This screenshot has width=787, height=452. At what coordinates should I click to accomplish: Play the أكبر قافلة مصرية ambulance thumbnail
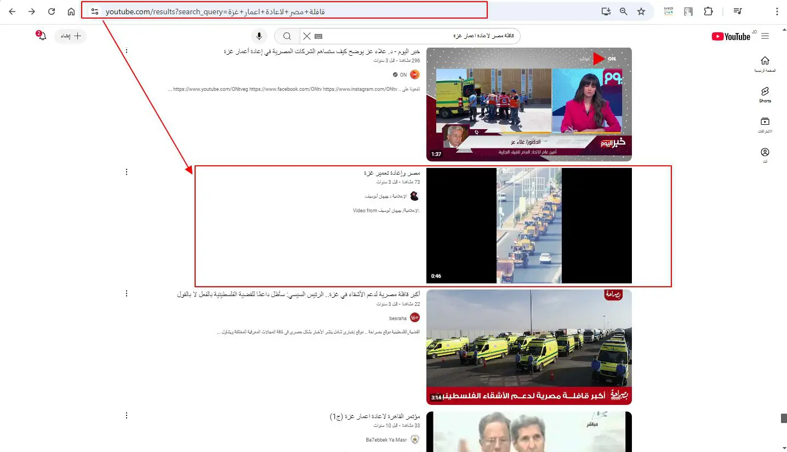pyautogui.click(x=529, y=347)
